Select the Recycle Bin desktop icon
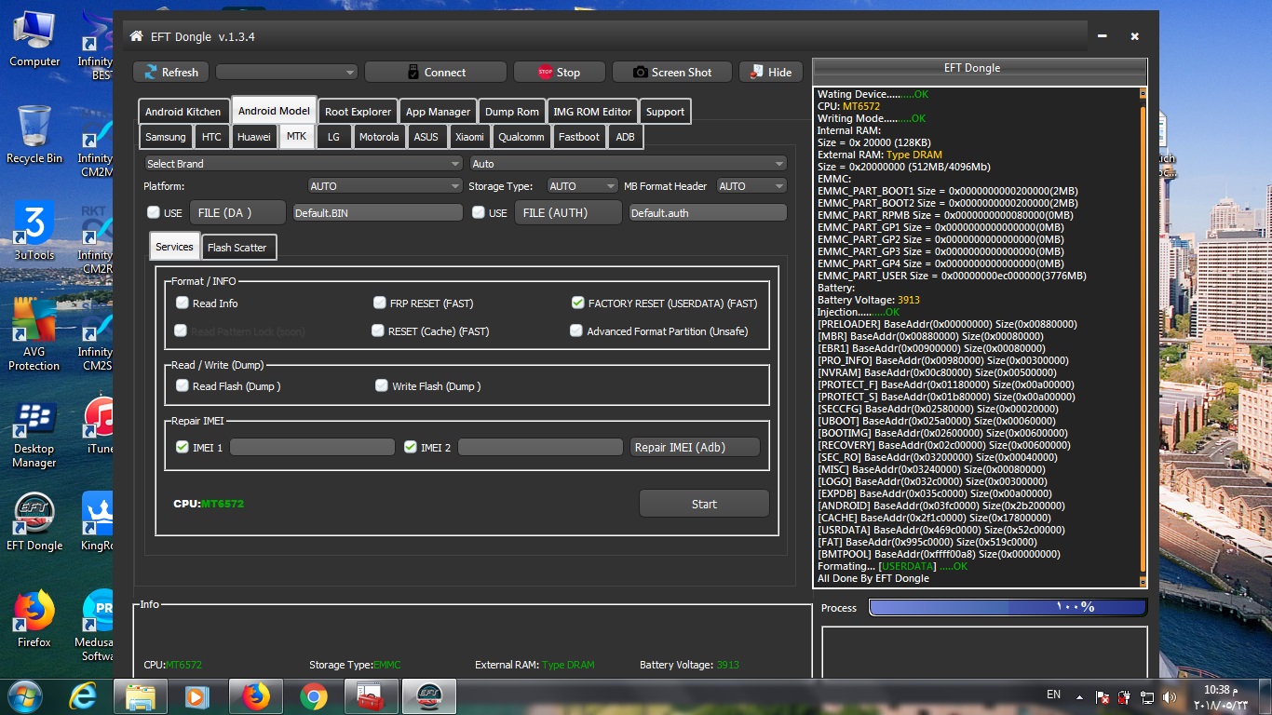This screenshot has width=1272, height=715. [34, 135]
